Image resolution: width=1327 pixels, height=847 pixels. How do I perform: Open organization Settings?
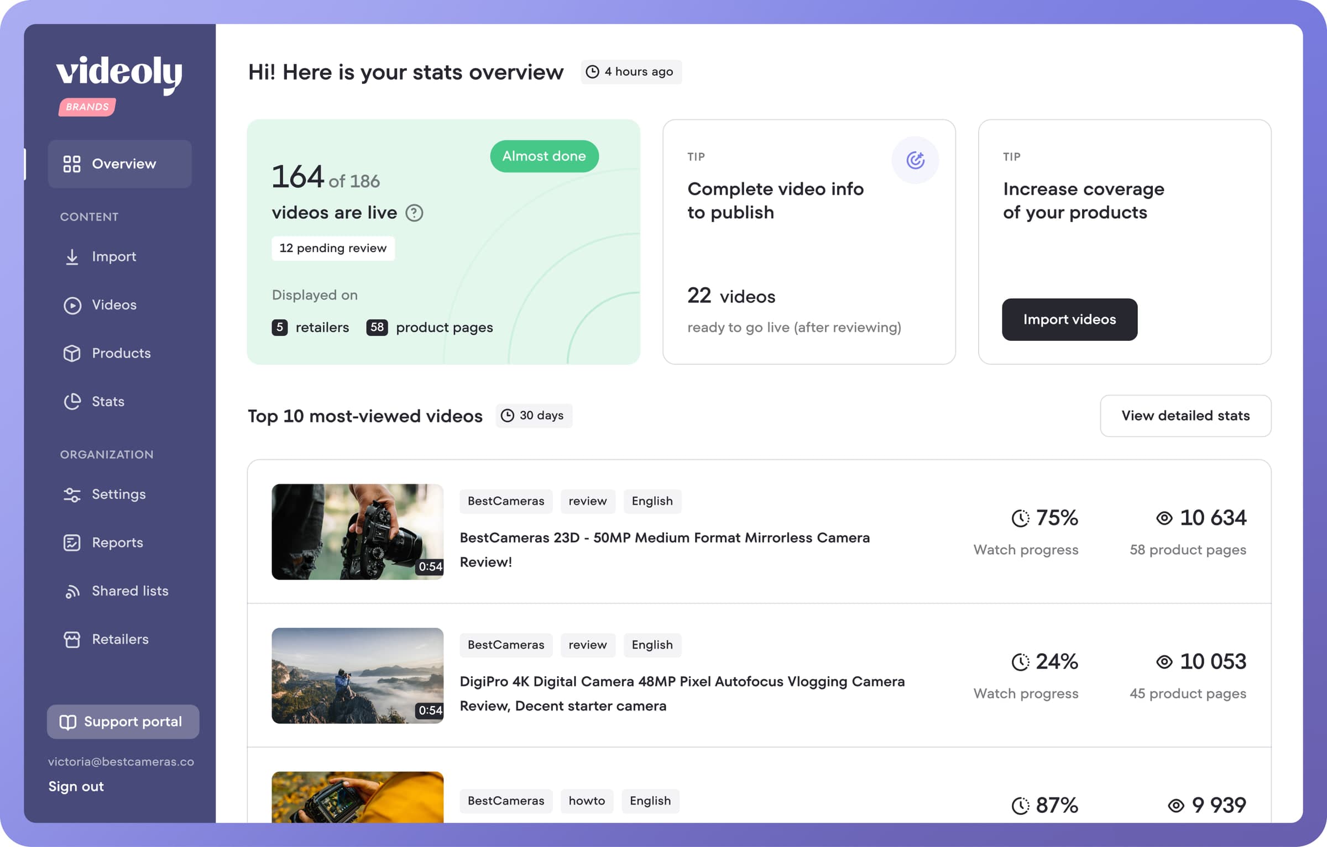tap(119, 494)
